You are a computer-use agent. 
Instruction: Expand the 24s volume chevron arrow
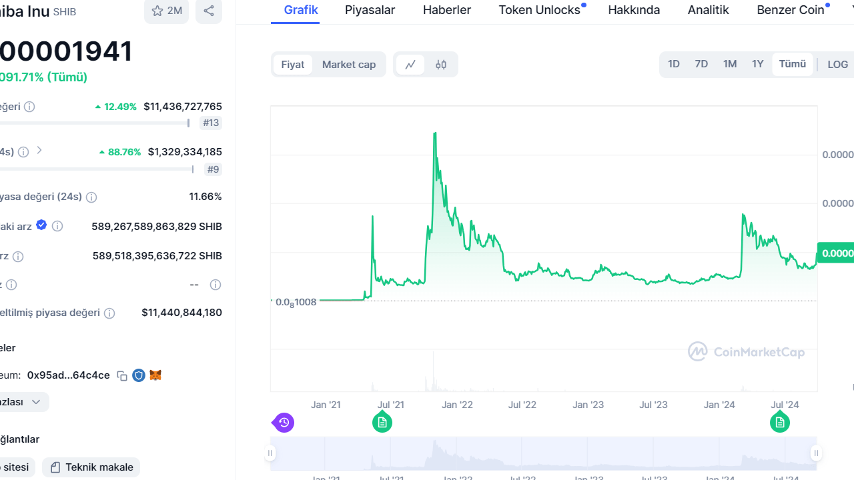click(39, 151)
